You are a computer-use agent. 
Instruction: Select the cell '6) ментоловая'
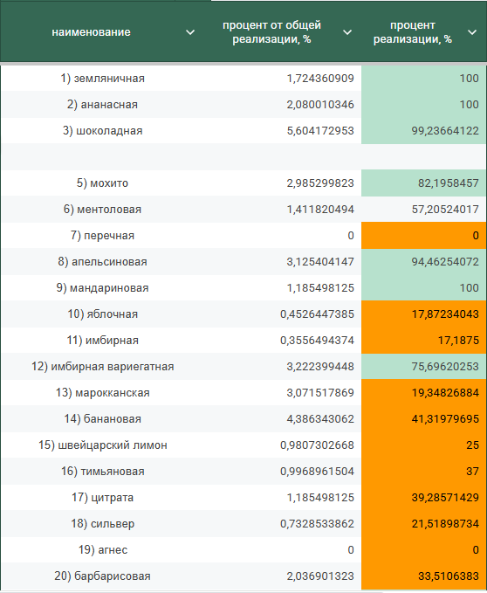[x=102, y=209]
